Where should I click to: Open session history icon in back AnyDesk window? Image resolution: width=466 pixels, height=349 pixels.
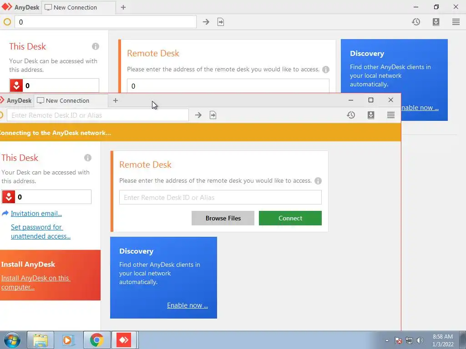(x=416, y=22)
